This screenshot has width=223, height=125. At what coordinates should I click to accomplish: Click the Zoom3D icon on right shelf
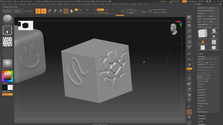(189, 90)
